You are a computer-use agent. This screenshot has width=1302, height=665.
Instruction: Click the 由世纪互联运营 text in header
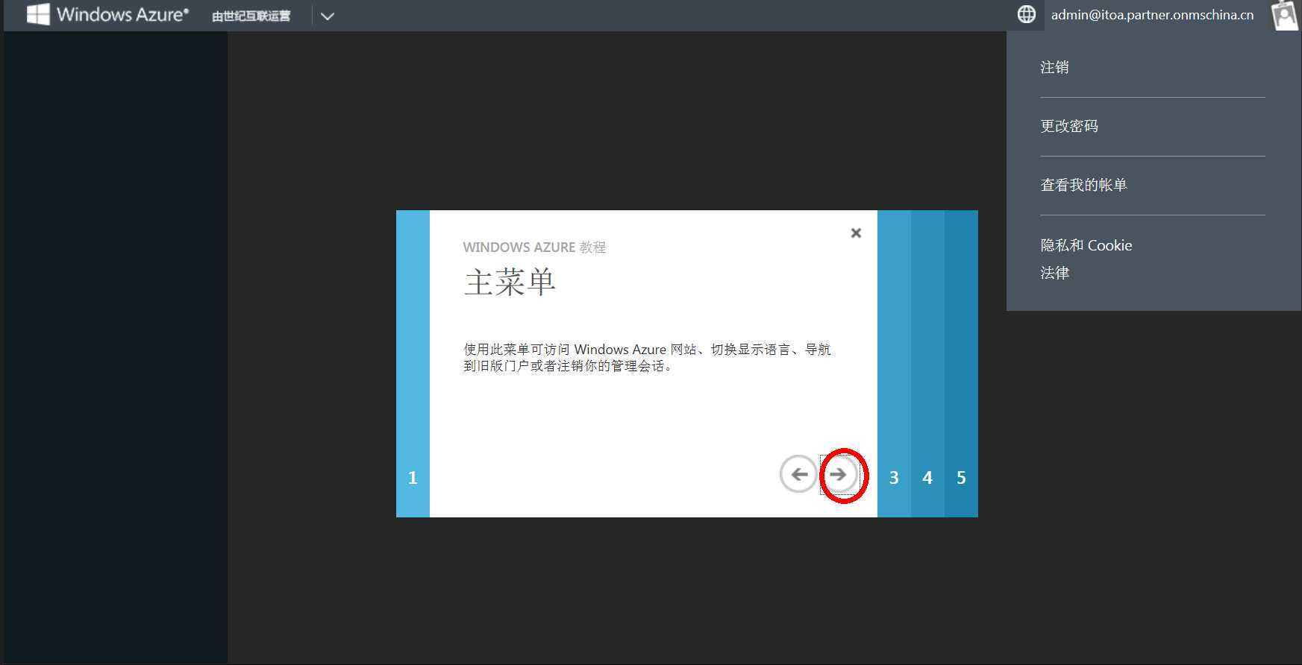click(x=251, y=16)
